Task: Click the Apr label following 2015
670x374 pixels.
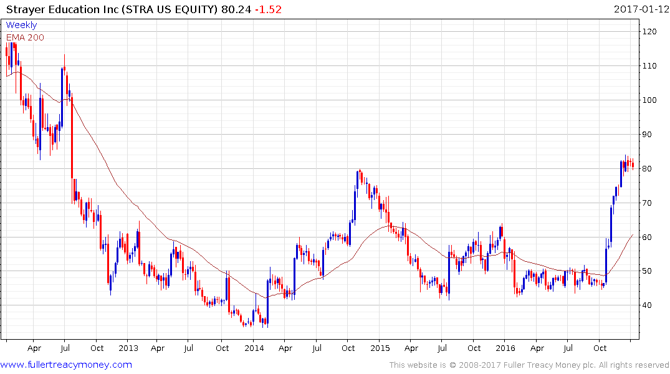Action: 411,348
